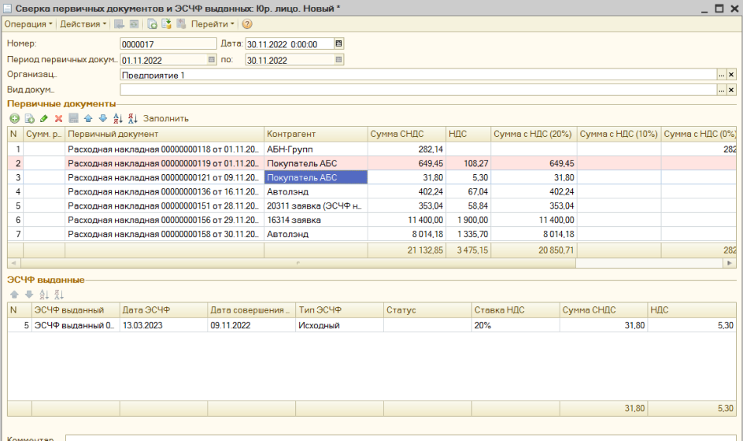Viewport: 743px width, 441px height.
Task: Click the Сумма с НДС (10%) column header
Action: 619,134
